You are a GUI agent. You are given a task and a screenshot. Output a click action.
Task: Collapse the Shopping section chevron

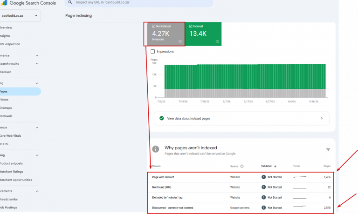[37, 155]
